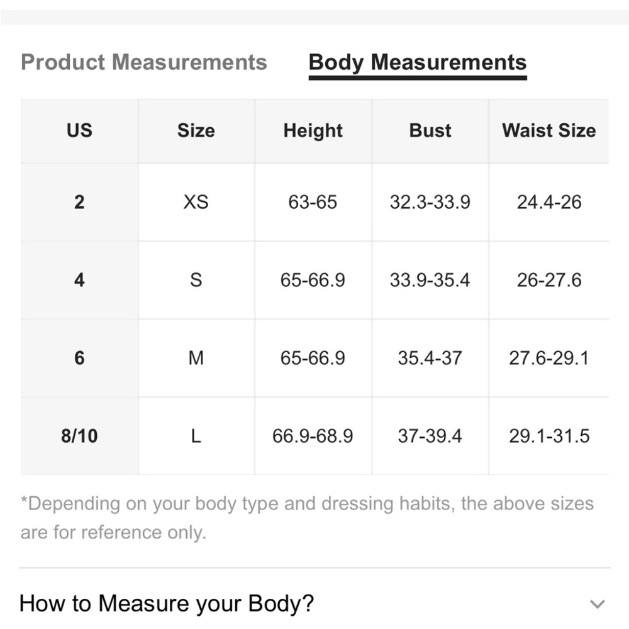Click the sizes reference disclaimer note
Screen dimensions: 629x629
(x=307, y=518)
